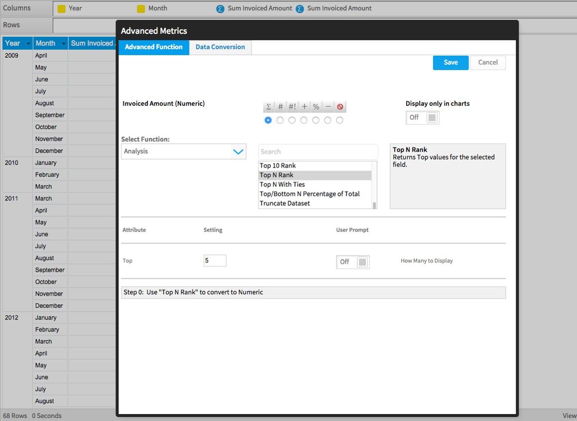Screen dimensions: 577x421
Task: Click the 68 Rows status text
Action: (15, 416)
